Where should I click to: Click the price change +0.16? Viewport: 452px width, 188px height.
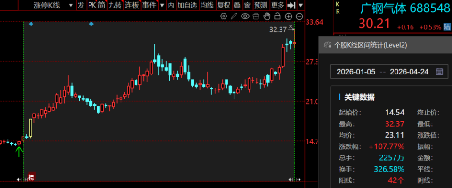[405, 27]
